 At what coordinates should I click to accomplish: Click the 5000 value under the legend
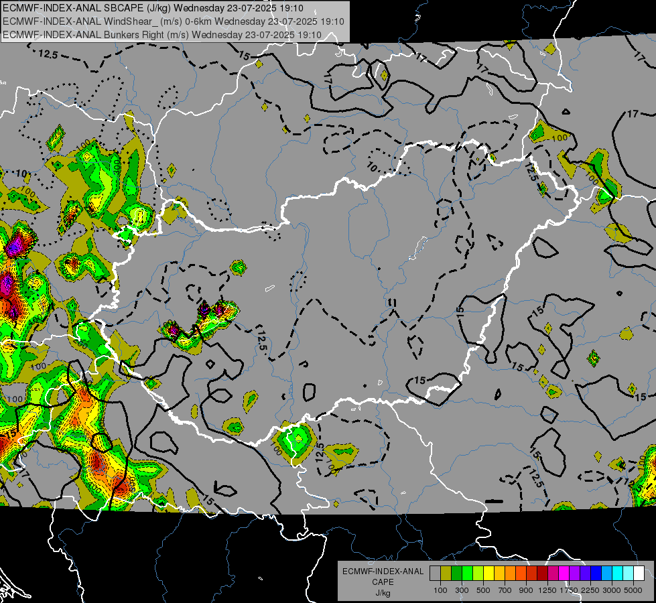pos(633,590)
